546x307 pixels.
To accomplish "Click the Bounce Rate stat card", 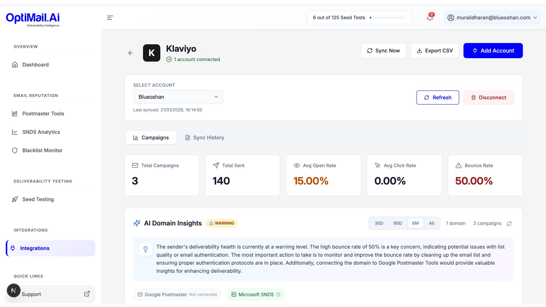I will [x=485, y=175].
